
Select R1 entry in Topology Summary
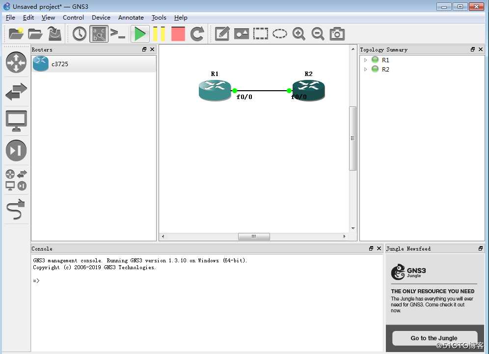[385, 60]
